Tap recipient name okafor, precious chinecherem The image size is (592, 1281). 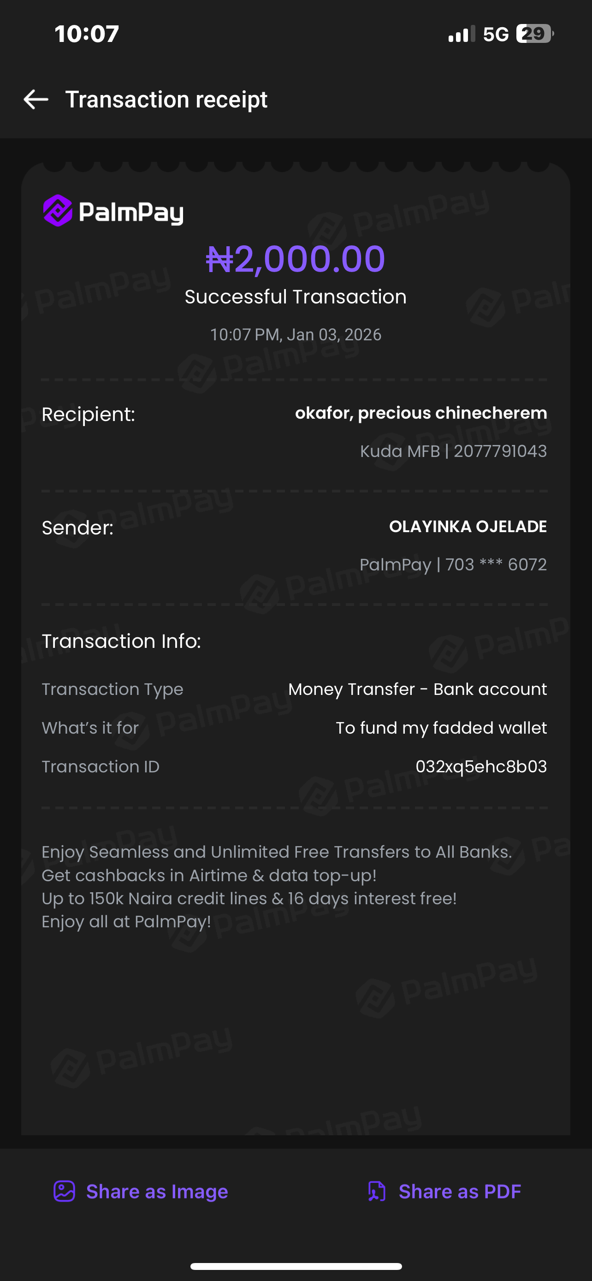(420, 413)
